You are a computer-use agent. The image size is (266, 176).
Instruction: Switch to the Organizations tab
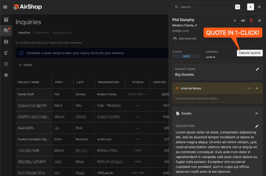[x=62, y=32]
